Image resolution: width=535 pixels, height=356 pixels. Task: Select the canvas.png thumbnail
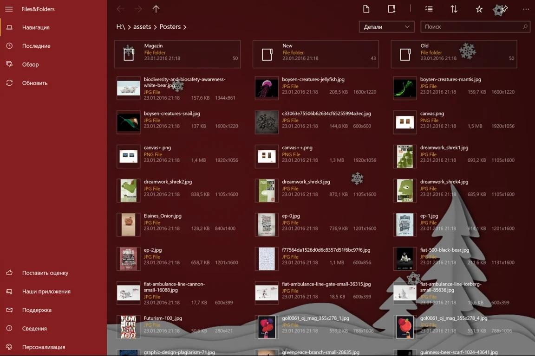coord(405,122)
